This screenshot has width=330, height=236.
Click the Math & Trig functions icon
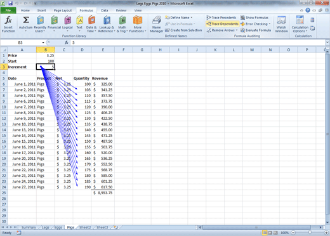coord(122,20)
